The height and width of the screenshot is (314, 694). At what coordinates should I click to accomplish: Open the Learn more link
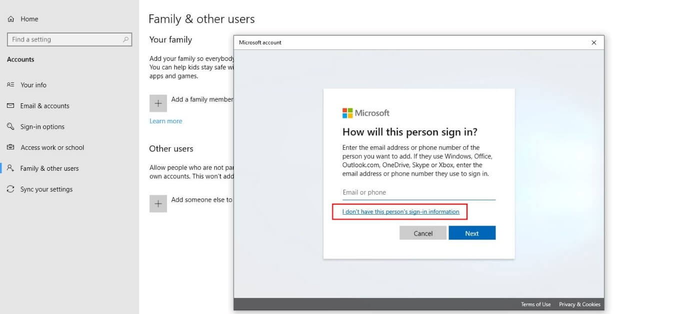point(165,121)
